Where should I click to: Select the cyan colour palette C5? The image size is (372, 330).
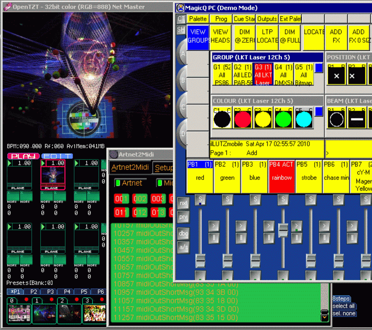(303, 118)
